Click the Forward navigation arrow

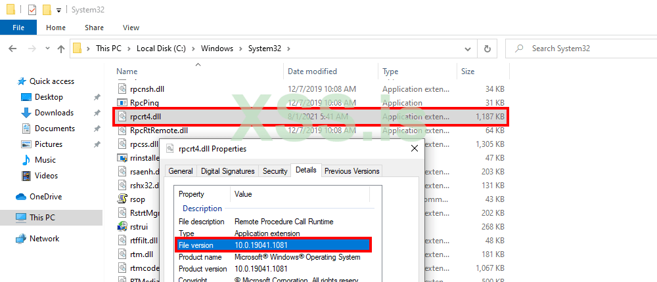[32, 49]
